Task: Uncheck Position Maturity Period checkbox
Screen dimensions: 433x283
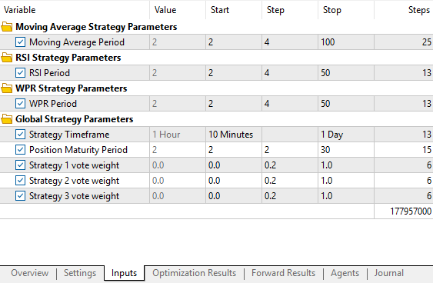Action: [x=20, y=150]
